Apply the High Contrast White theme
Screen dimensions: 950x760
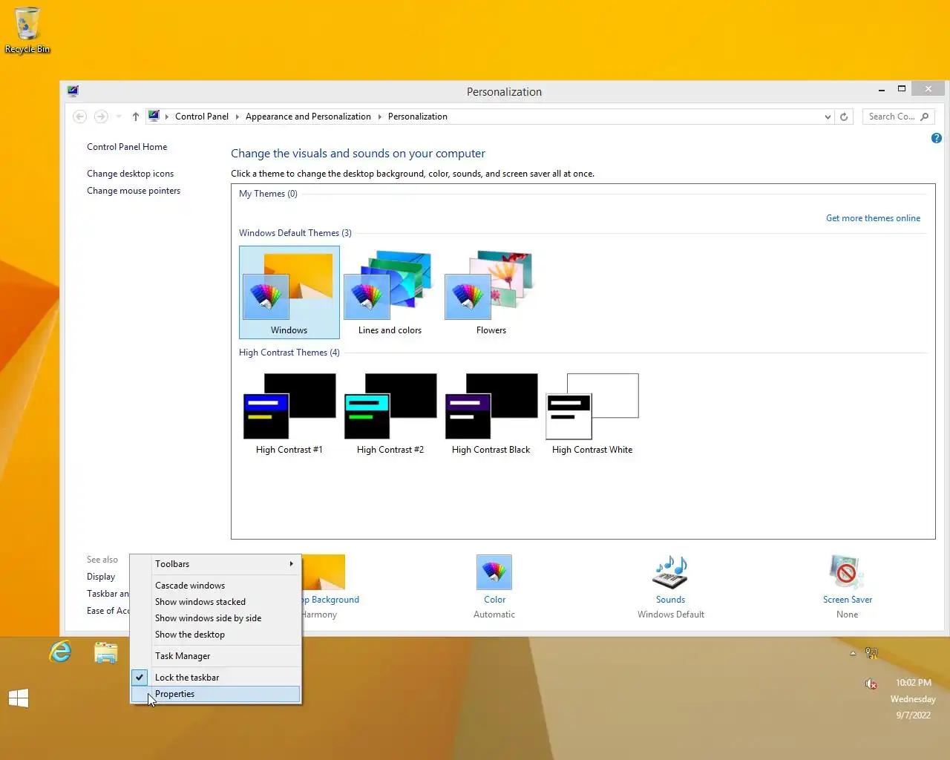[x=592, y=414]
